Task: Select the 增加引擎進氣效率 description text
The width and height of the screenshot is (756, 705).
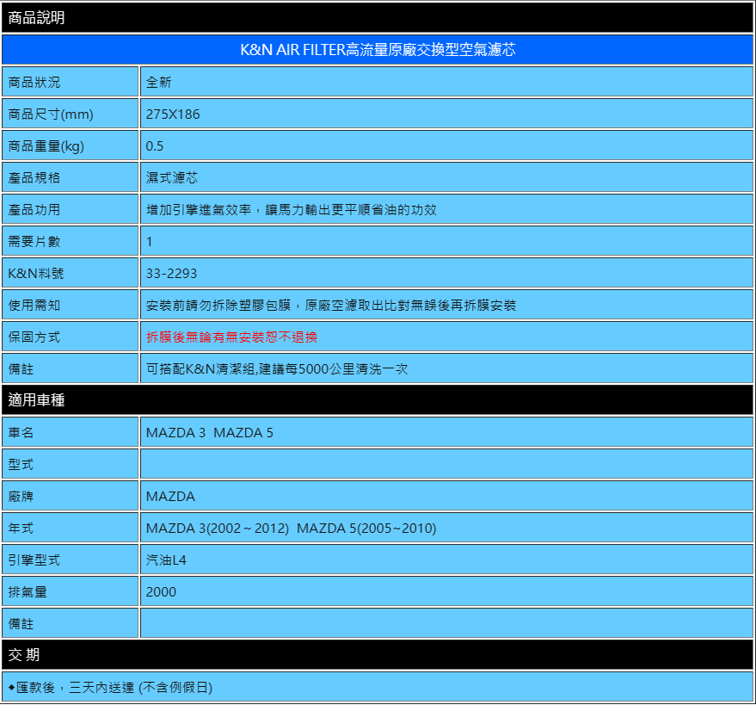Action: (x=292, y=210)
